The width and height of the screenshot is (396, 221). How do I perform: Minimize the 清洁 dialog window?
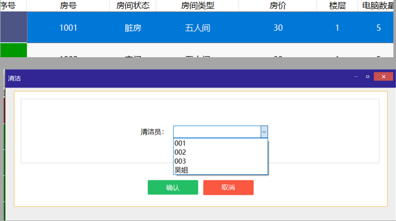(x=356, y=77)
